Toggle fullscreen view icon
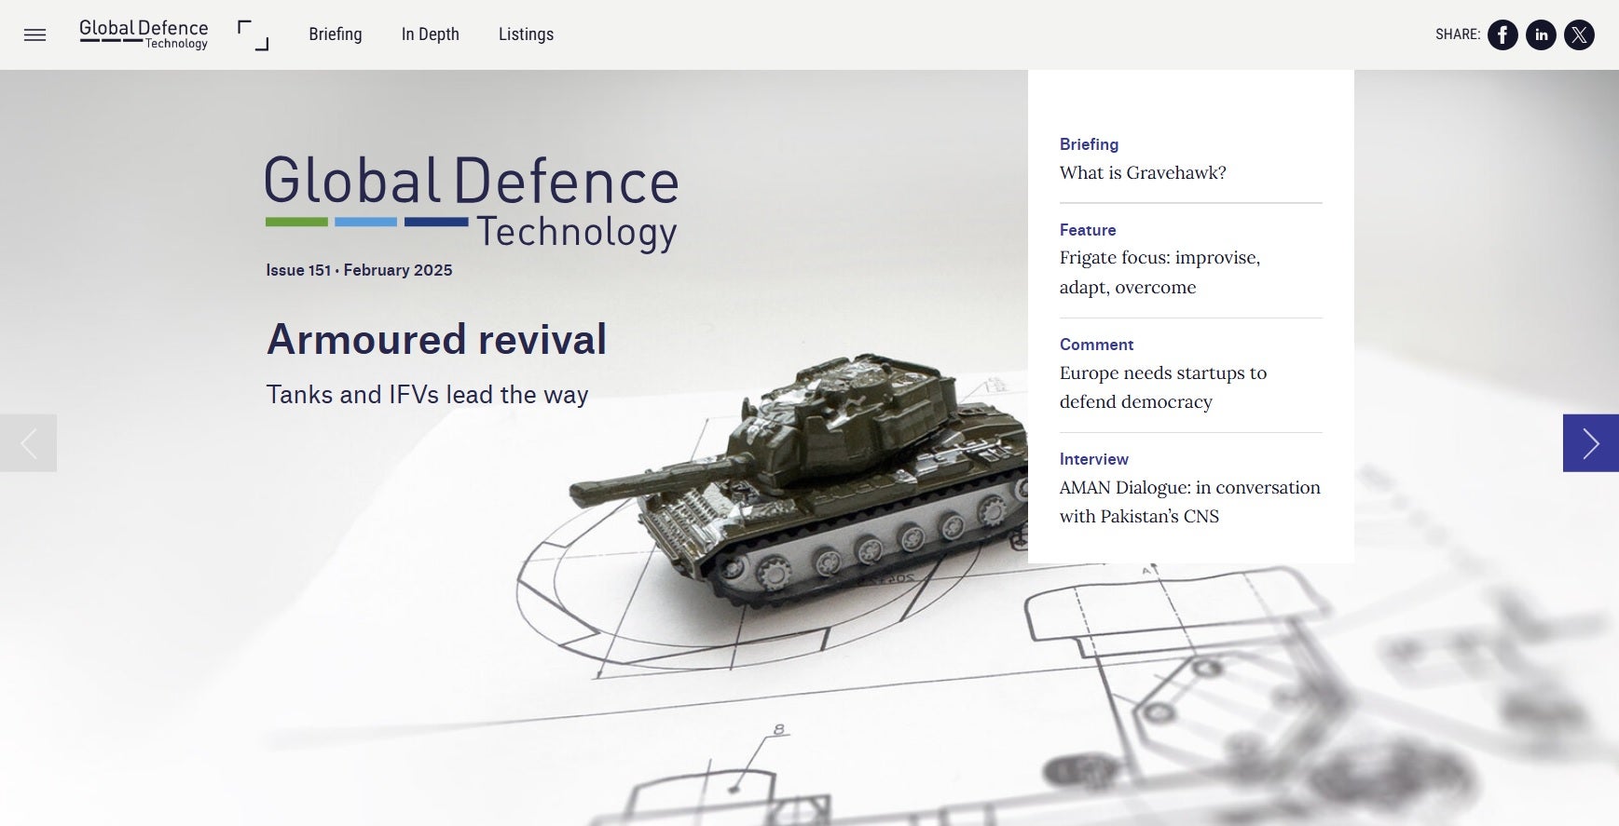 click(x=253, y=35)
